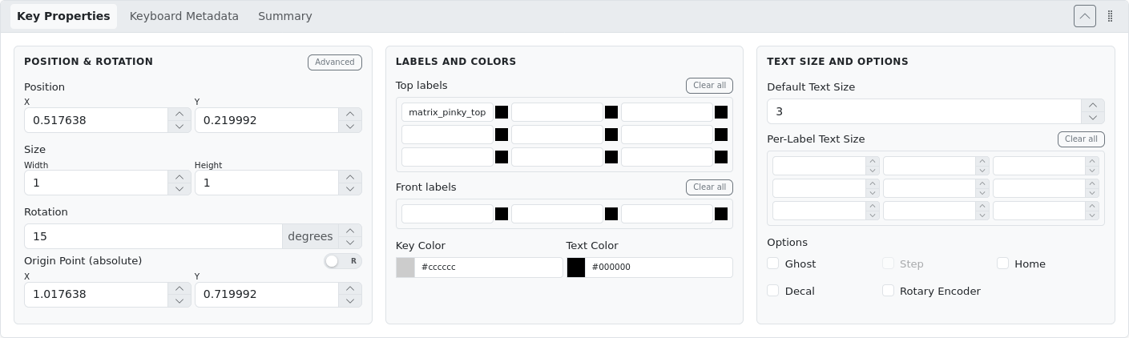Viewport: 1129px width, 338px height.
Task: Check the Home option
Action: pyautogui.click(x=1002, y=264)
